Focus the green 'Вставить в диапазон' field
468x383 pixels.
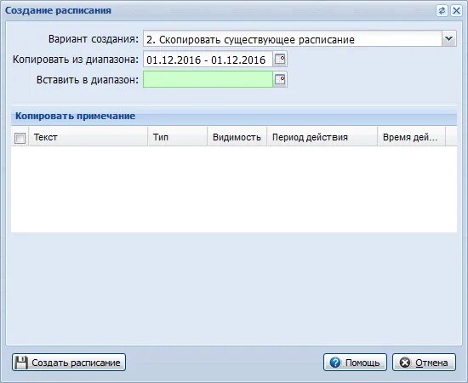click(x=208, y=79)
